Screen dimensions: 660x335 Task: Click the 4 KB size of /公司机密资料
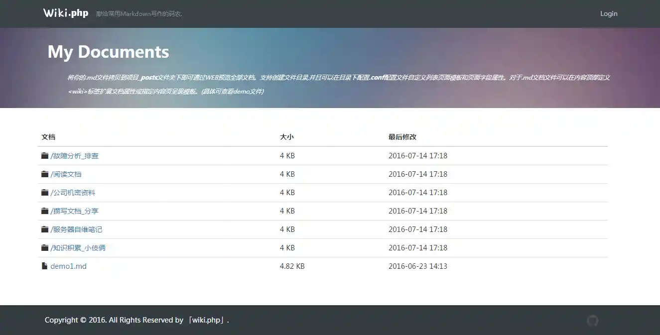tap(287, 193)
